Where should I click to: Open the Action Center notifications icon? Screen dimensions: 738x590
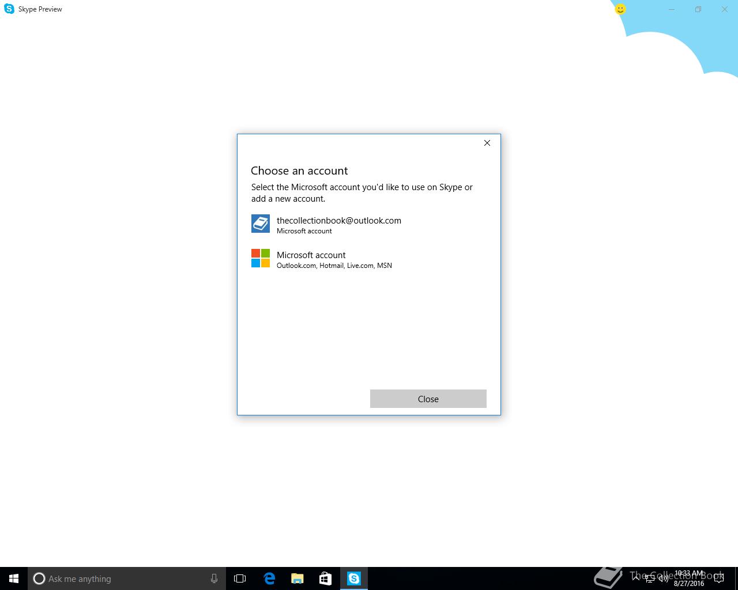(x=719, y=578)
